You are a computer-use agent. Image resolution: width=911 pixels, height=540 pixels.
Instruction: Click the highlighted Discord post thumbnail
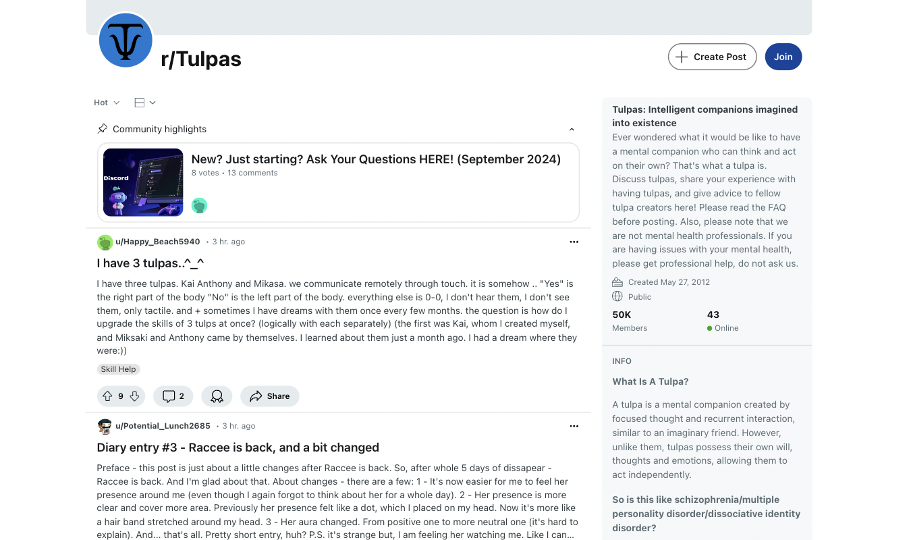(x=143, y=182)
